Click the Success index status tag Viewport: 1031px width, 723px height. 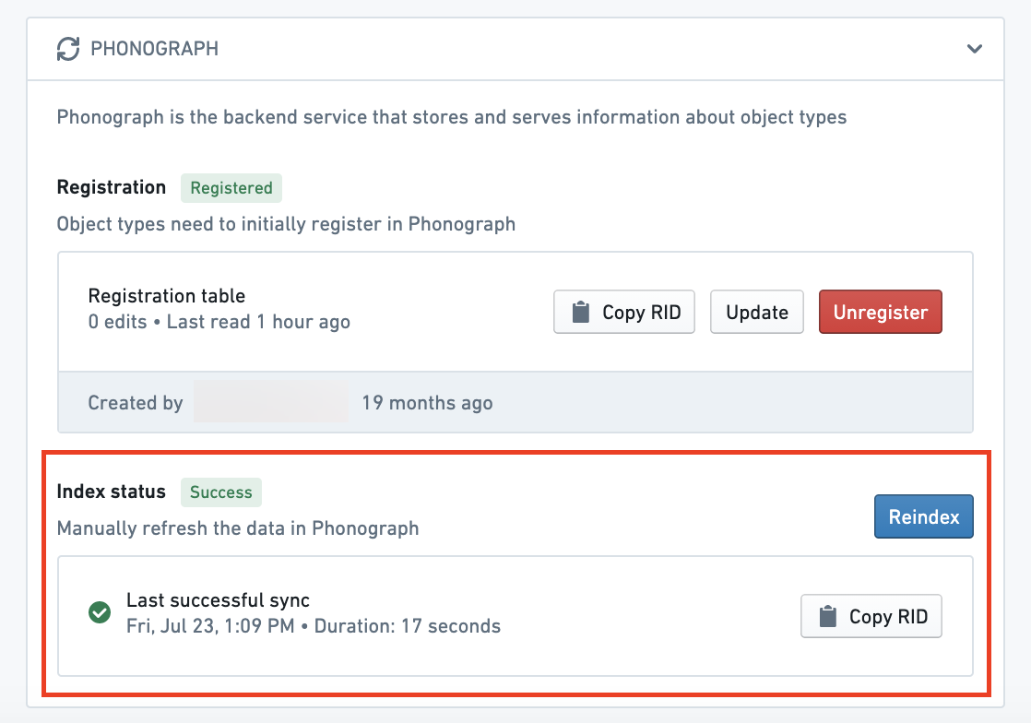(x=221, y=492)
